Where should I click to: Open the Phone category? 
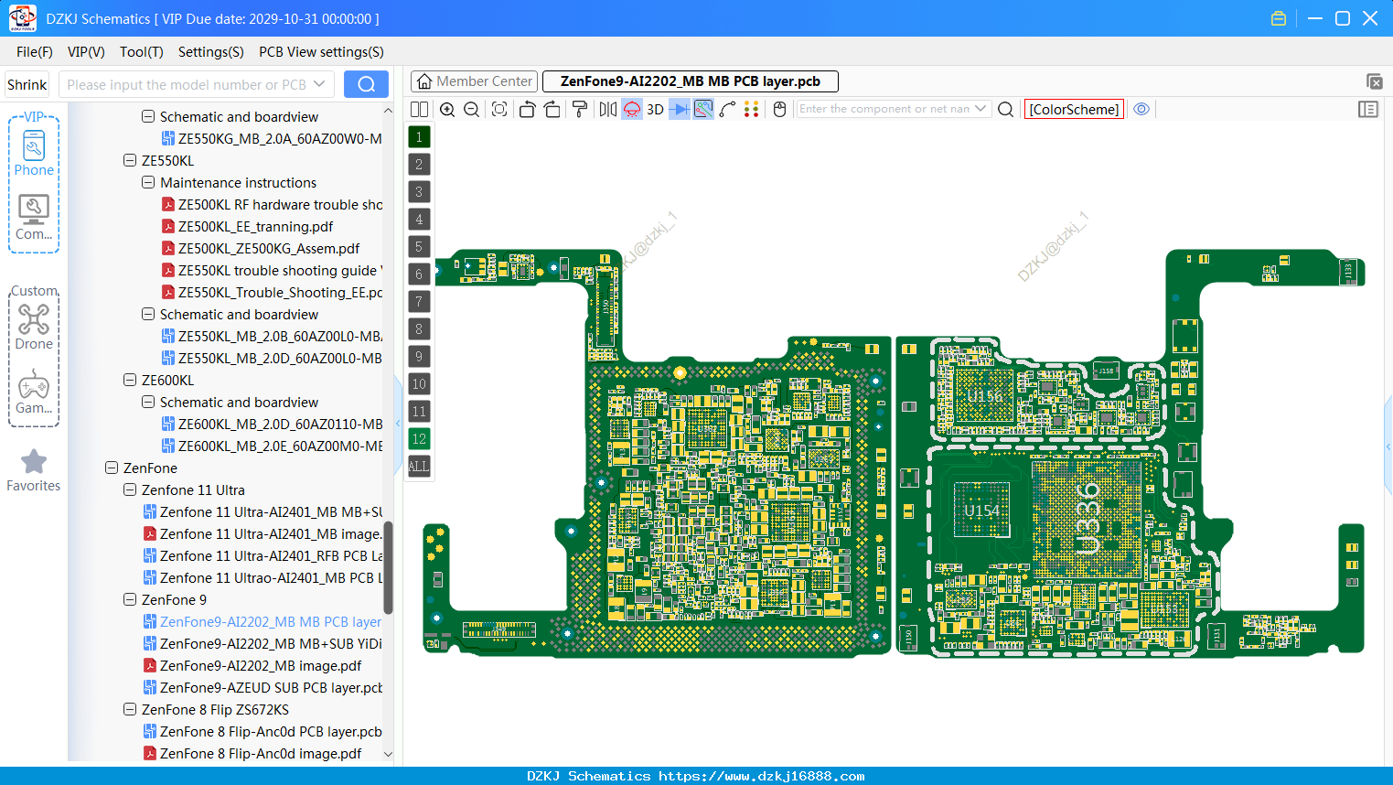pyautogui.click(x=34, y=153)
